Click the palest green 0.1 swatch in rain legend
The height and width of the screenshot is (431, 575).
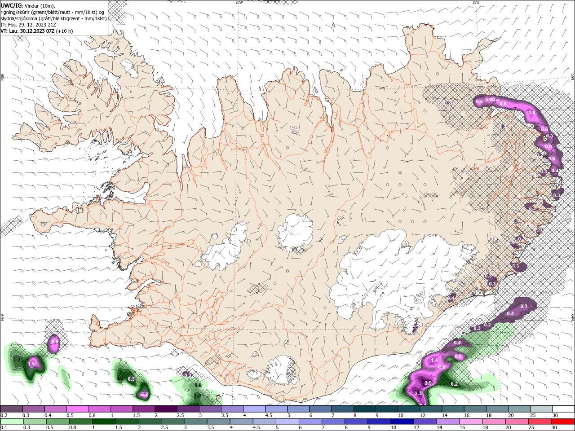12,422
